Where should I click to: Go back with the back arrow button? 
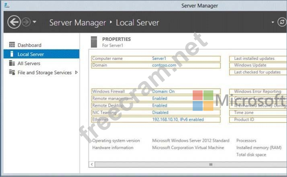(x=14, y=22)
